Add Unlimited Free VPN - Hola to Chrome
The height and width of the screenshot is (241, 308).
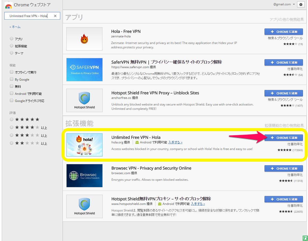pos(284,138)
